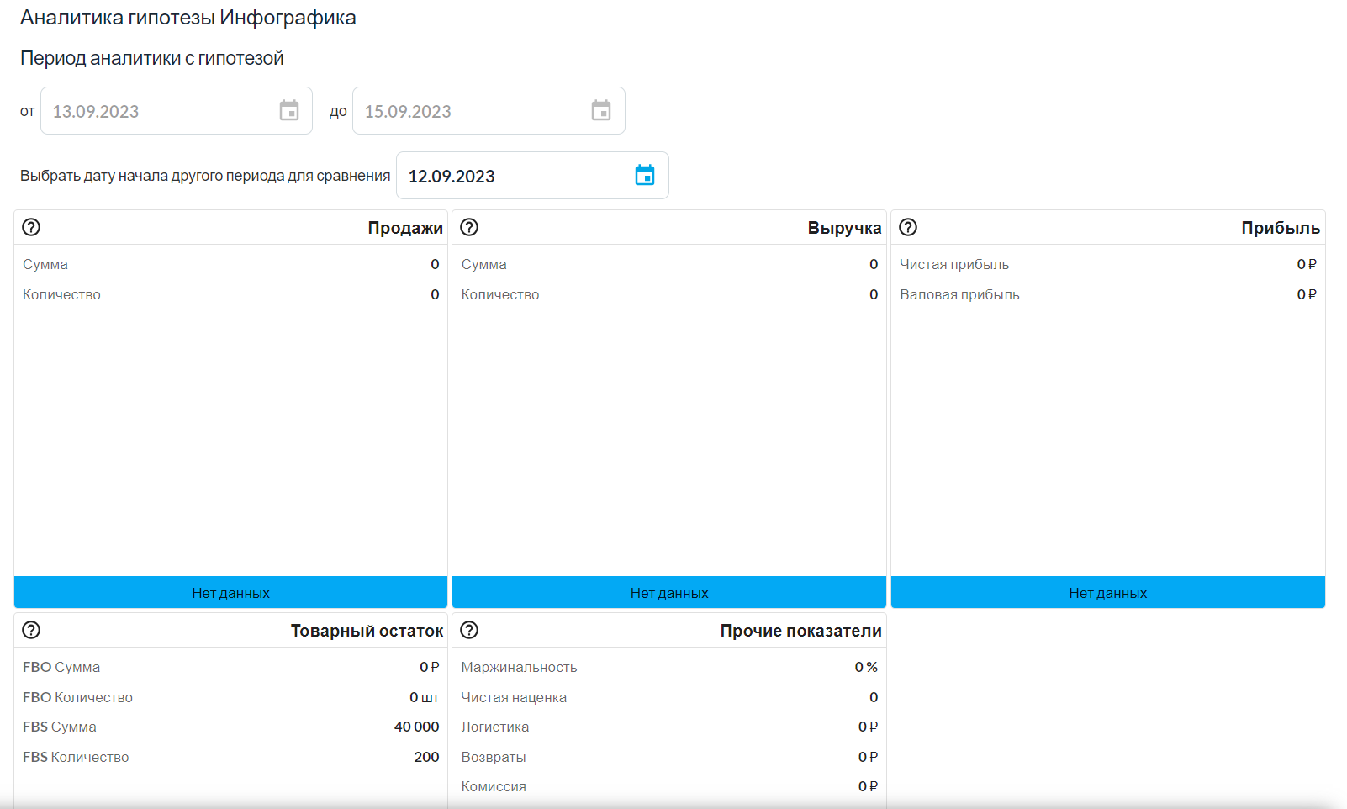Viewport: 1347px width, 809px height.
Task: Click 'Количество' row in Выручка card
Action: click(669, 294)
